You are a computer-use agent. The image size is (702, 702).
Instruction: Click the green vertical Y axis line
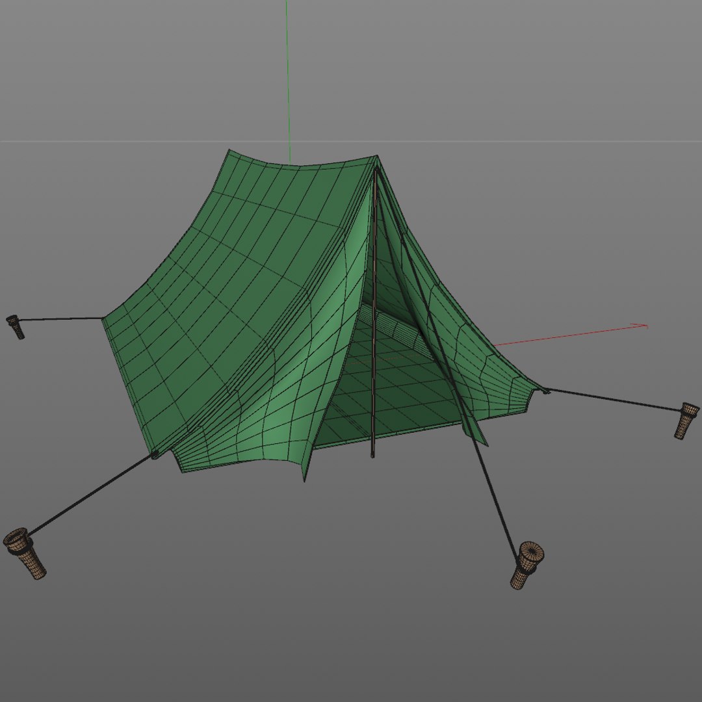point(288,81)
